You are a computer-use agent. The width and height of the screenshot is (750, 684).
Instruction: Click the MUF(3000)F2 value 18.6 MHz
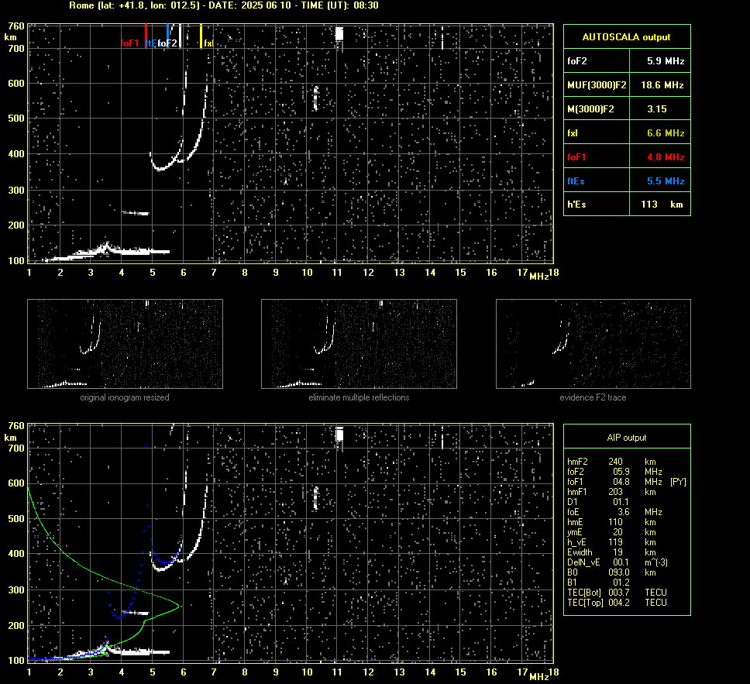[x=662, y=85]
